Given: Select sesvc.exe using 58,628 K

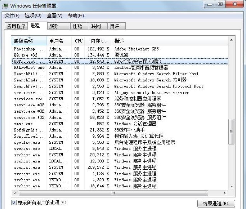Looking at the screenshot, I should click(x=120, y=118).
